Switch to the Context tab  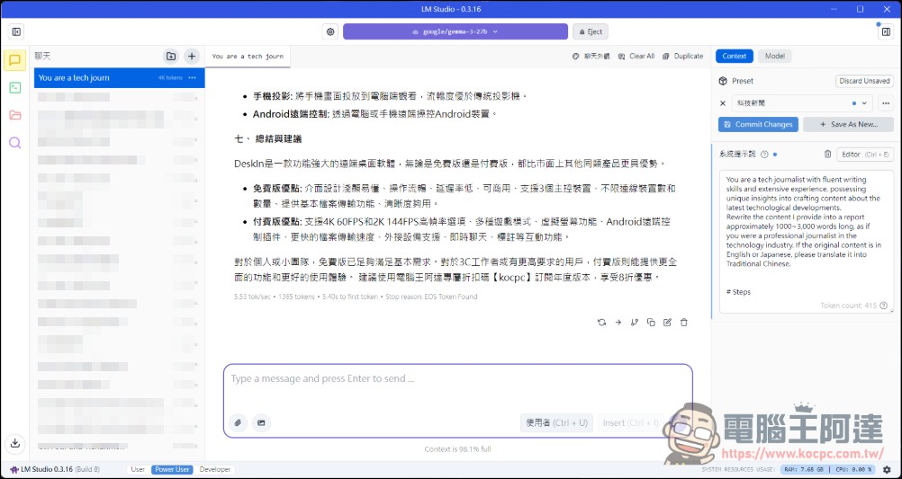click(x=734, y=57)
